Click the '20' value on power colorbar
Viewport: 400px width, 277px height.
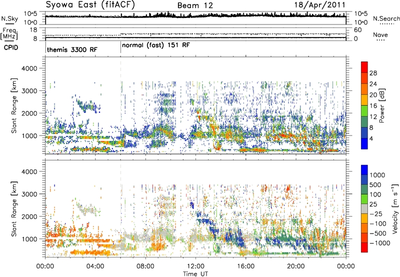(373, 95)
